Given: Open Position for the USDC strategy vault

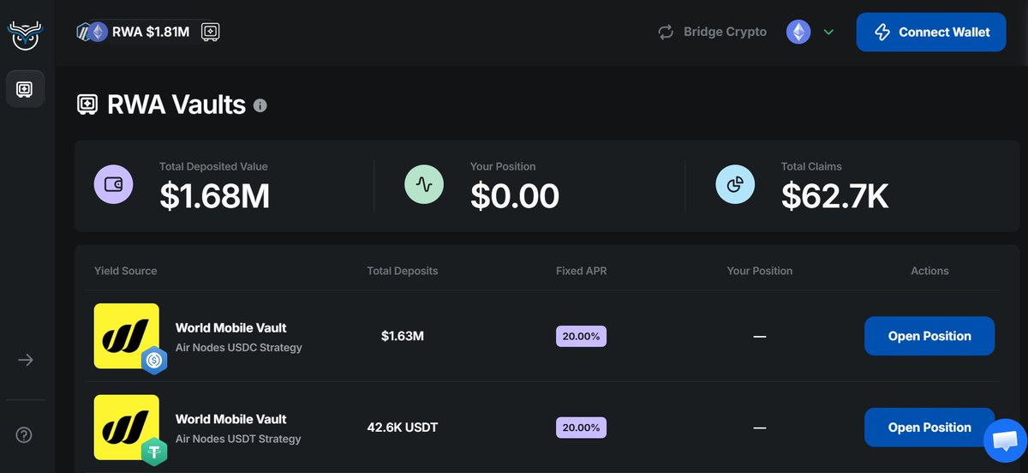Looking at the screenshot, I should pyautogui.click(x=929, y=336).
